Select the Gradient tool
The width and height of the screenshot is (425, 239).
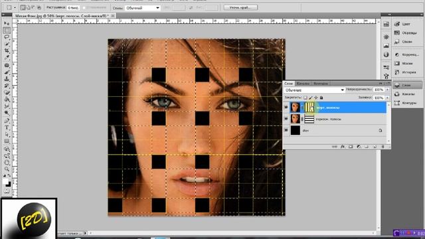click(x=7, y=99)
